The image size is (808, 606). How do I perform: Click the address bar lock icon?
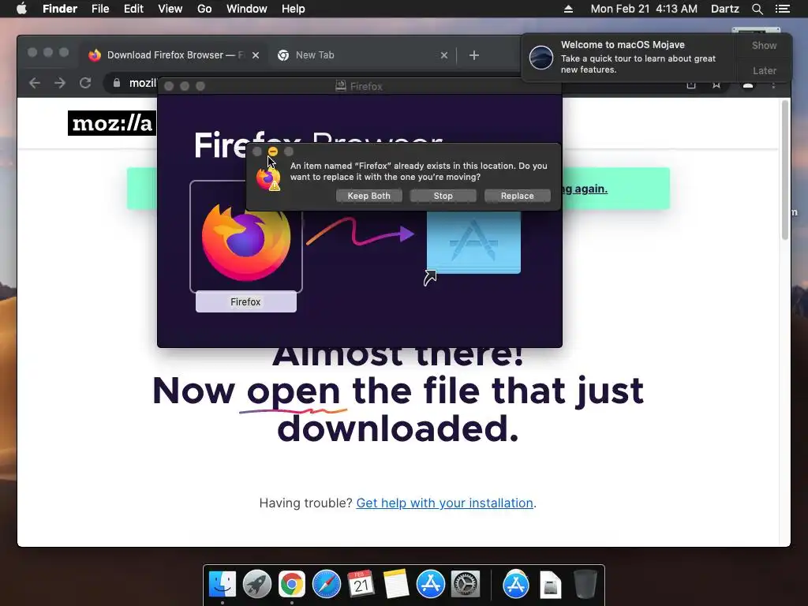tap(117, 82)
